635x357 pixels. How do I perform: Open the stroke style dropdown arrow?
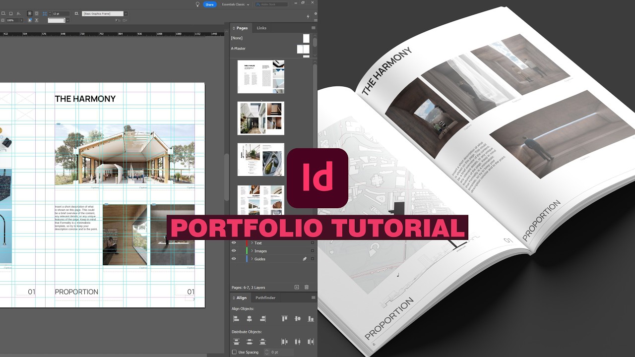(67, 20)
